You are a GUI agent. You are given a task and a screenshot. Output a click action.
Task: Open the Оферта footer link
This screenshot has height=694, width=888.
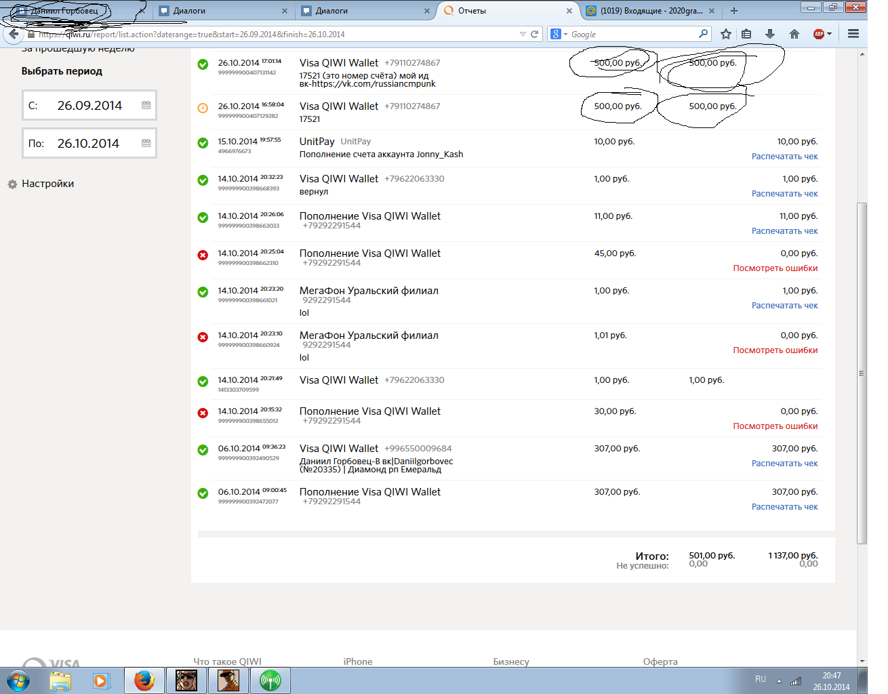click(x=660, y=661)
